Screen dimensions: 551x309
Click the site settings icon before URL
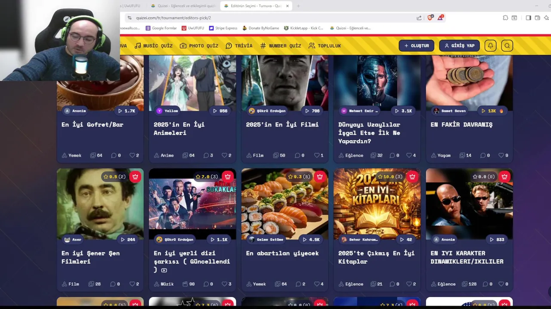click(129, 18)
